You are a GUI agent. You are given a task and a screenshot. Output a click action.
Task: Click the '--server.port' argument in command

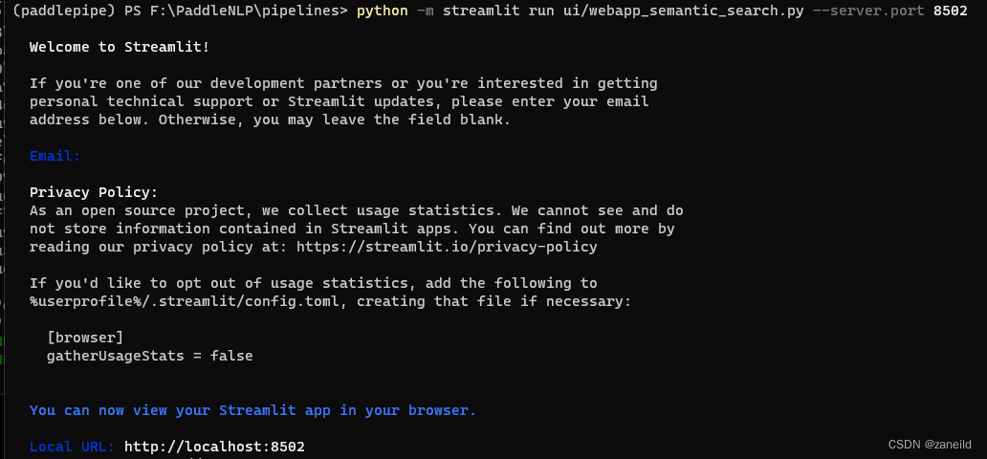[x=868, y=11]
